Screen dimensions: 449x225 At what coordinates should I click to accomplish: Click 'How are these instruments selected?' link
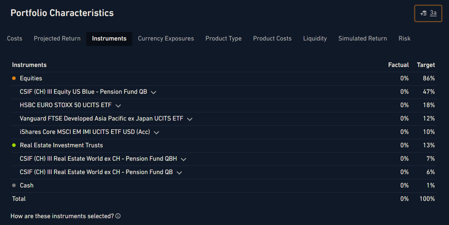pyautogui.click(x=62, y=216)
